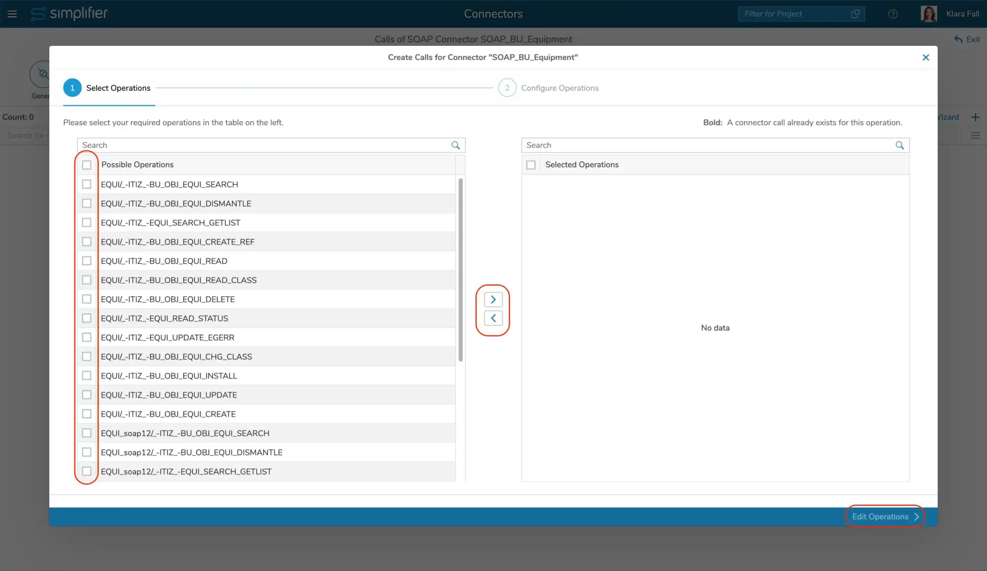
Task: Click the Filter for Project popup icon
Action: click(855, 14)
